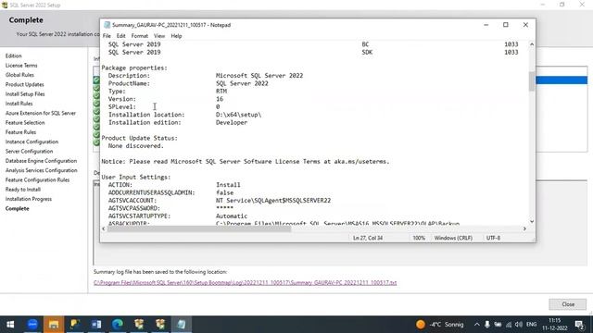
Task: Click the weather icon in the taskbar
Action: (420, 325)
